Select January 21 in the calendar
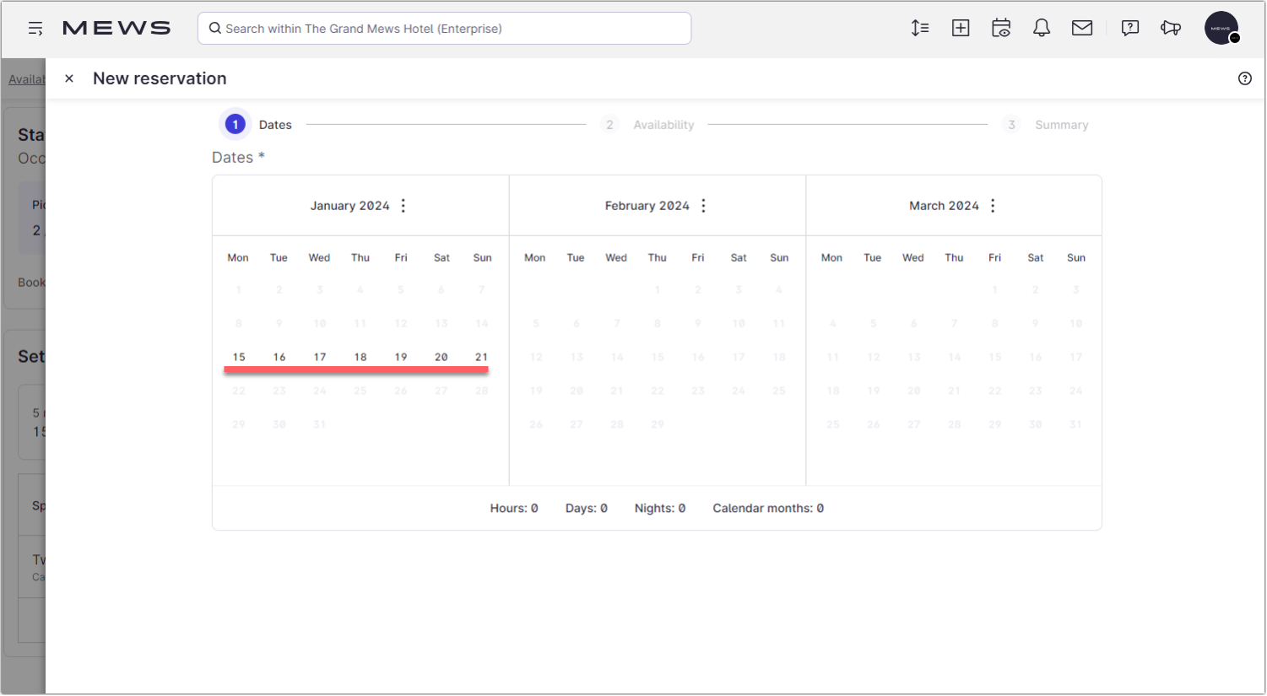Screen dimensions: 1267x696 (482, 358)
